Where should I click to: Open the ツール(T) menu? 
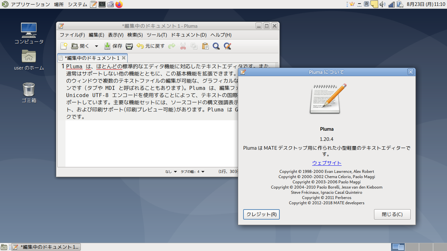[157, 35]
